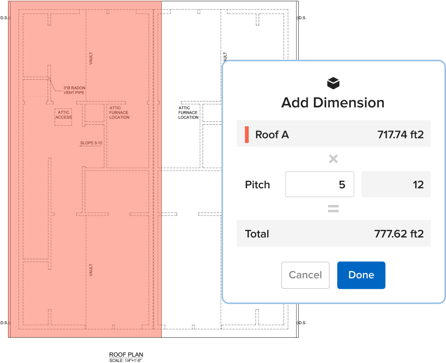
Task: Click the Total 777.62 ft2 result
Action: pyautogui.click(x=400, y=234)
